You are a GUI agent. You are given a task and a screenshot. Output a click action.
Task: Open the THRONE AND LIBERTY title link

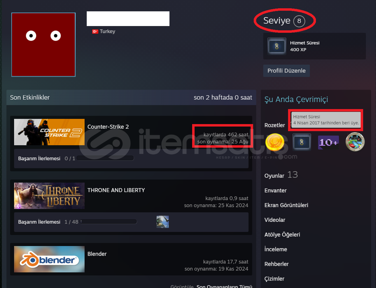click(x=116, y=190)
